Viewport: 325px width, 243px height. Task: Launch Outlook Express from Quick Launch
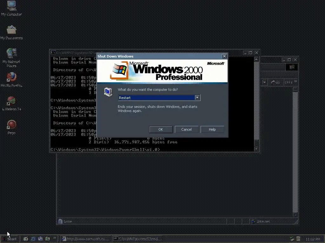click(x=40, y=239)
